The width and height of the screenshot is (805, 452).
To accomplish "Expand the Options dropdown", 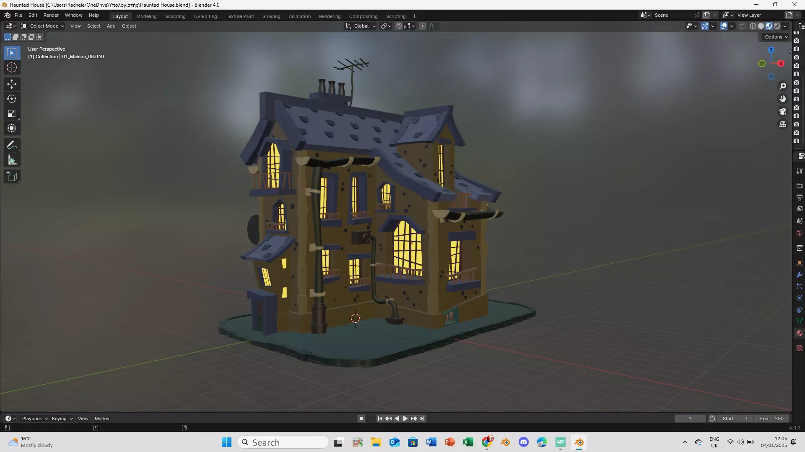I will pyautogui.click(x=776, y=37).
